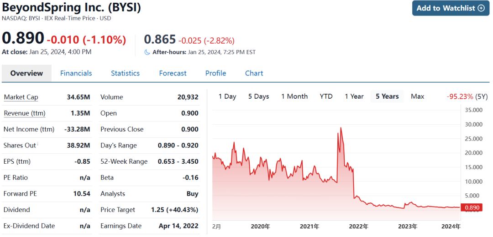Click the red 0.890 price label on chart

click(x=472, y=208)
